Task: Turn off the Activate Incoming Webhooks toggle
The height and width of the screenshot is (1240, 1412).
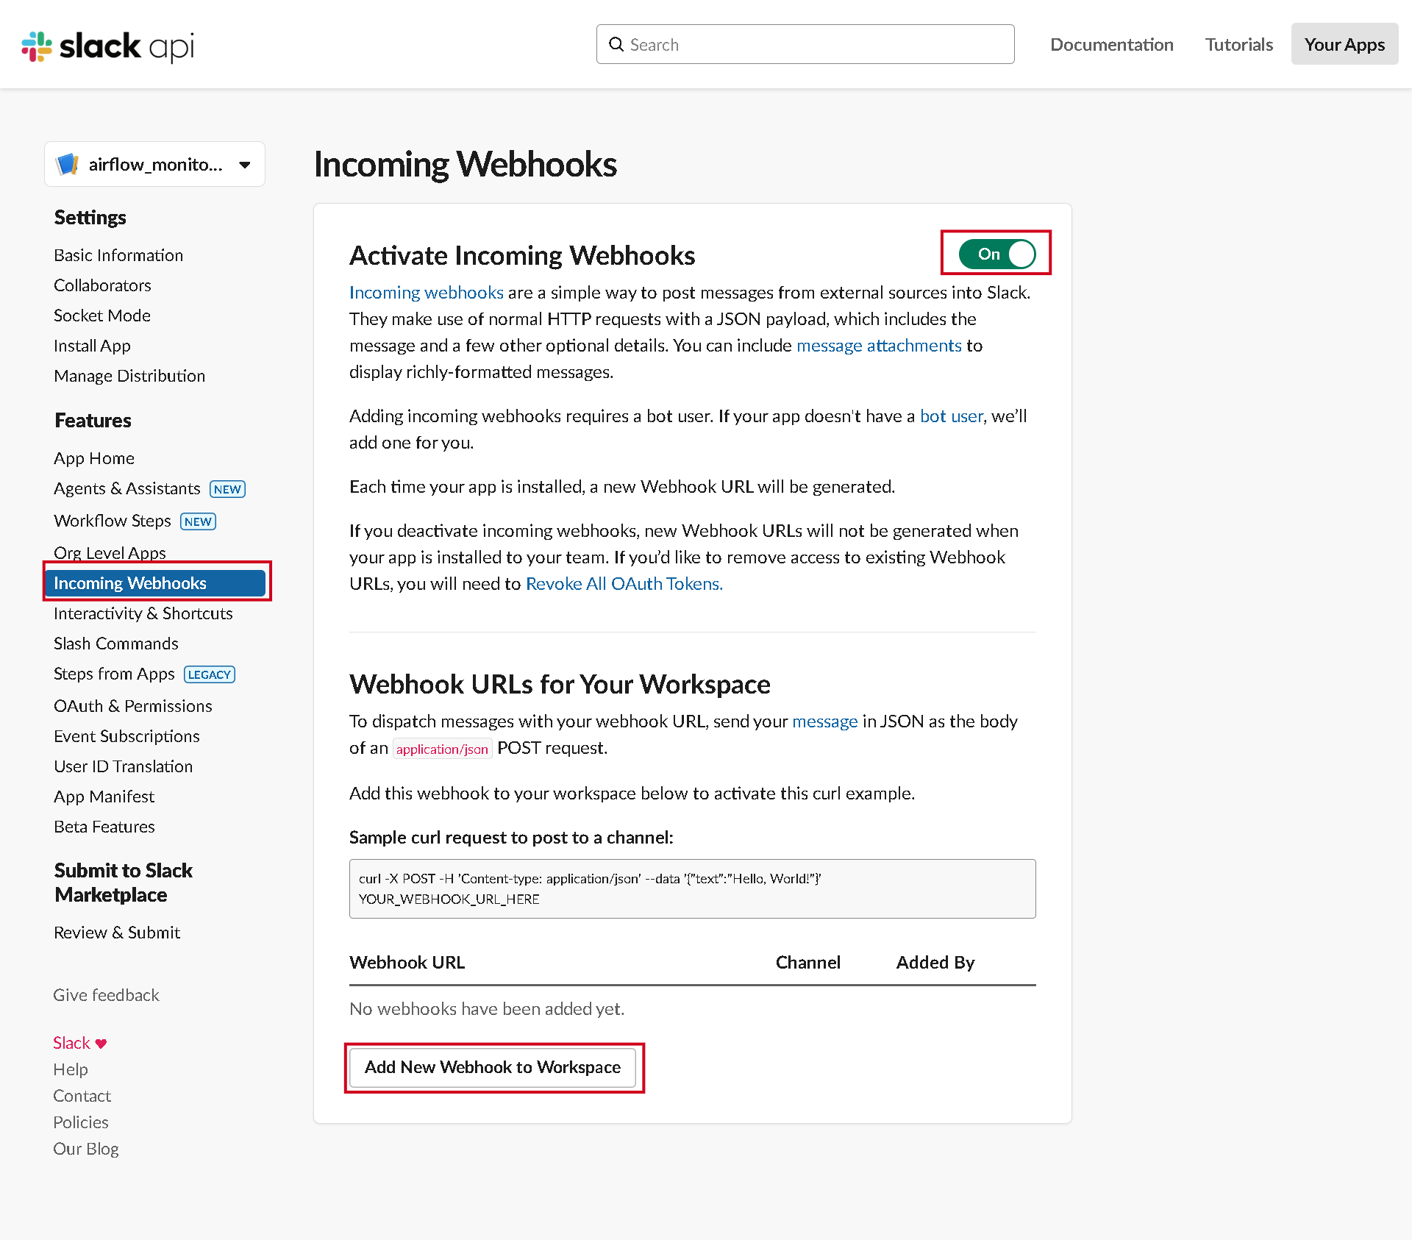Action: (x=997, y=254)
